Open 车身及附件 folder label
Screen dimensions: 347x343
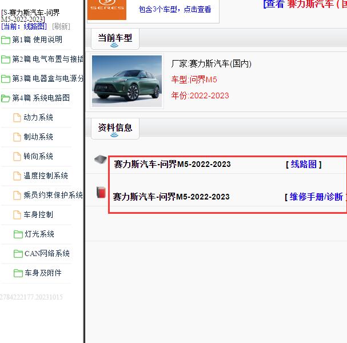pyautogui.click(x=43, y=273)
